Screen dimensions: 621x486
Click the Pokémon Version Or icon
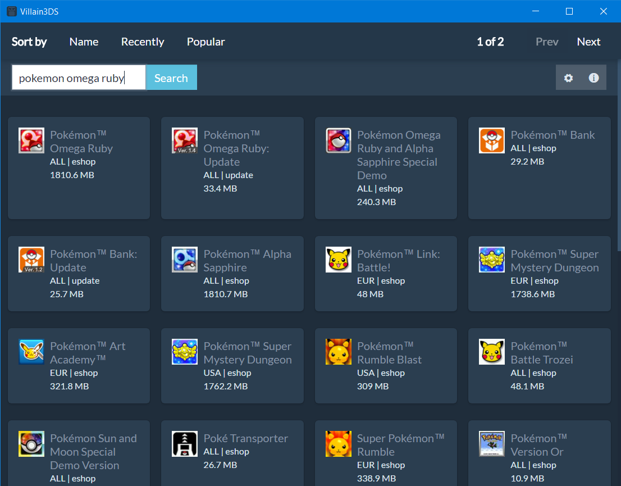point(491,444)
